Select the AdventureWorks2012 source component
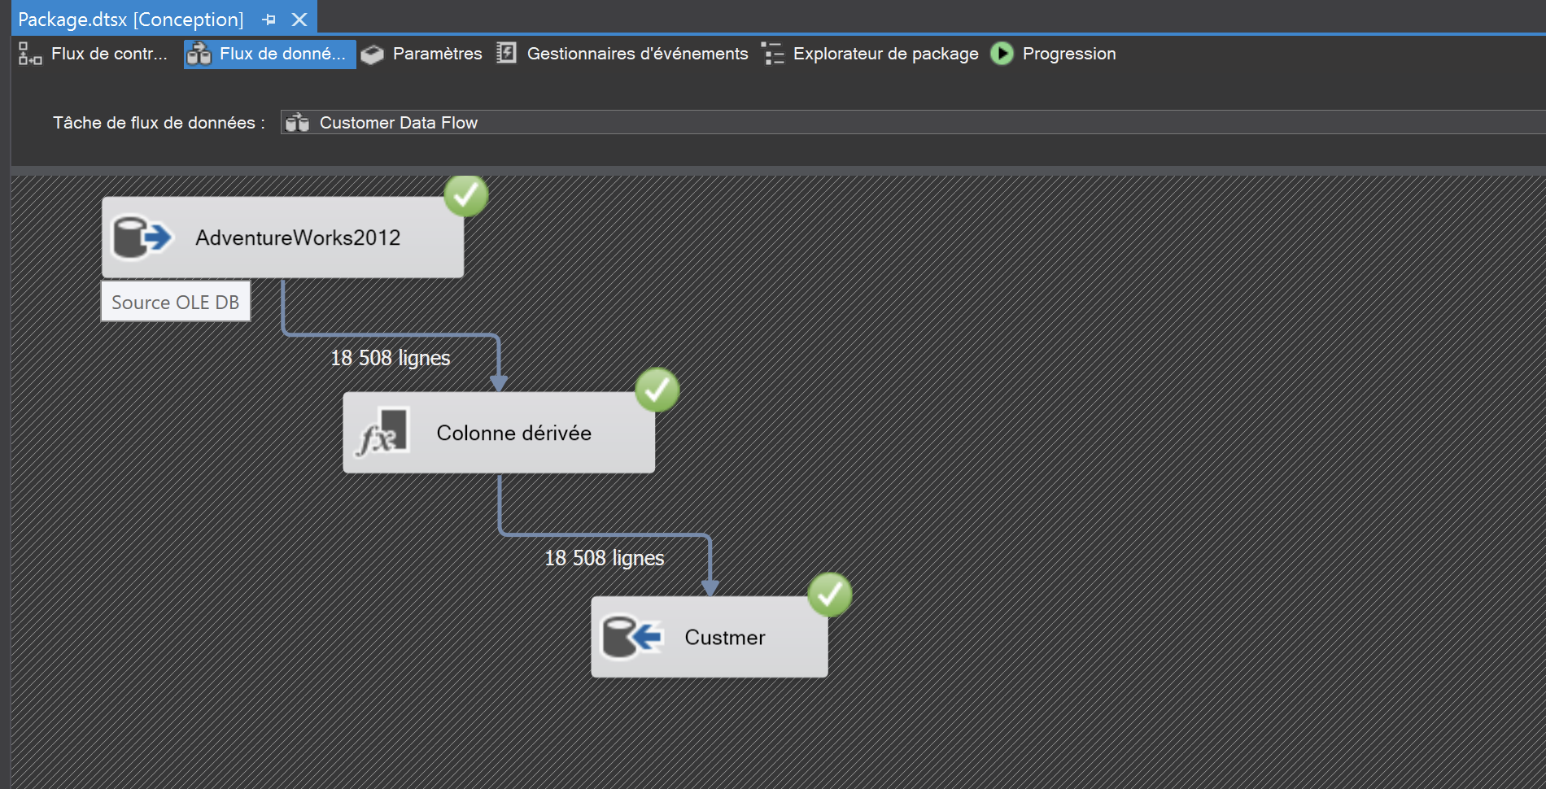Image resolution: width=1546 pixels, height=789 pixels. (x=297, y=238)
